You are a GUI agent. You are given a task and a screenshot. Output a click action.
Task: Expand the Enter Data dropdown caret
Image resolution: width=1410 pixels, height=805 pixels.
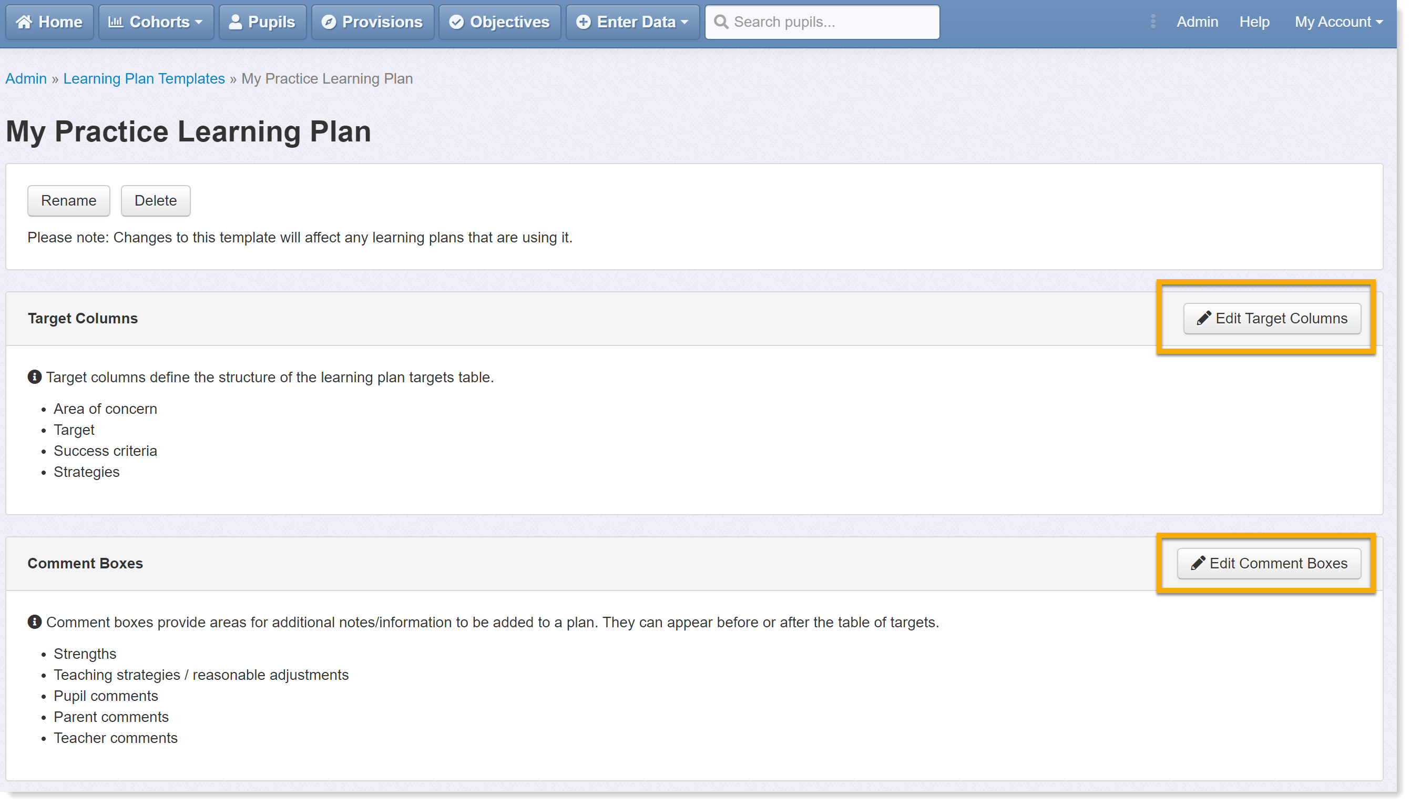coord(685,23)
